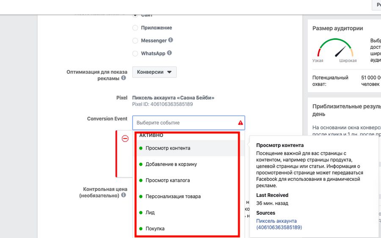
Task: Click green status dot beside Покупка
Action: (x=141, y=229)
